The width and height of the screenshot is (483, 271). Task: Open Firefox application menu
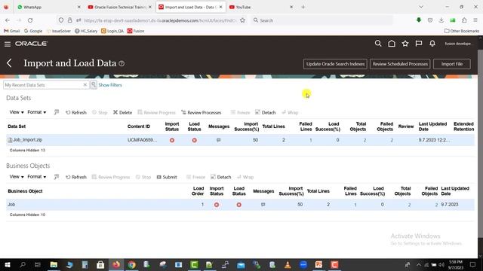[x=475, y=20]
